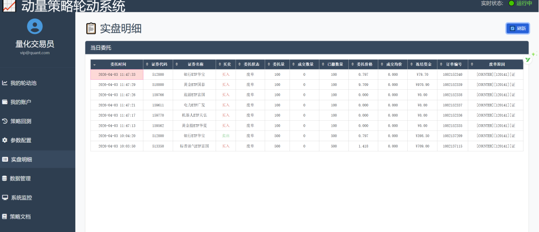
Task: Click the 运行中 status label
Action: point(524,3)
